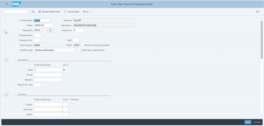Click the Cancel button

[x=257, y=122]
